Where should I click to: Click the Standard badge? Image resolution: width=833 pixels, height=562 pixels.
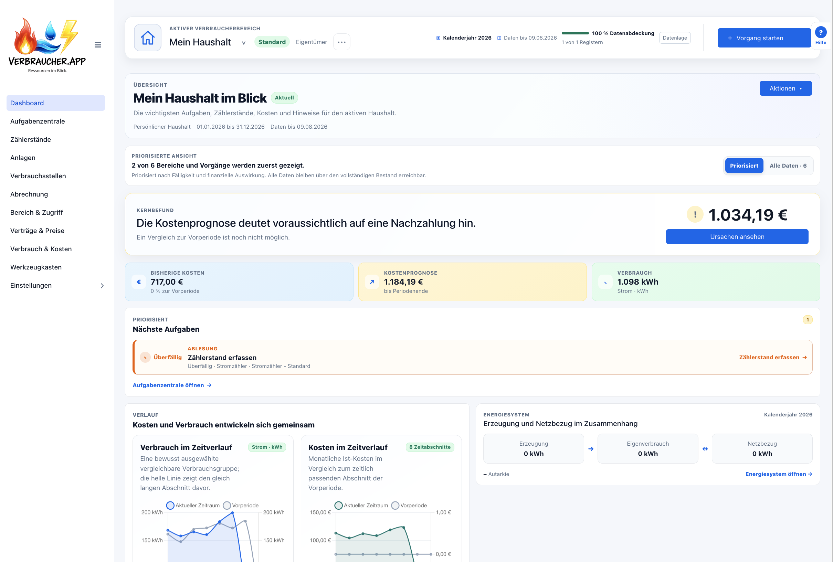pos(272,42)
